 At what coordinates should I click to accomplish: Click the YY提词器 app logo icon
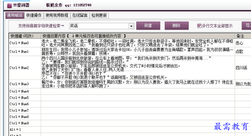[9, 5]
